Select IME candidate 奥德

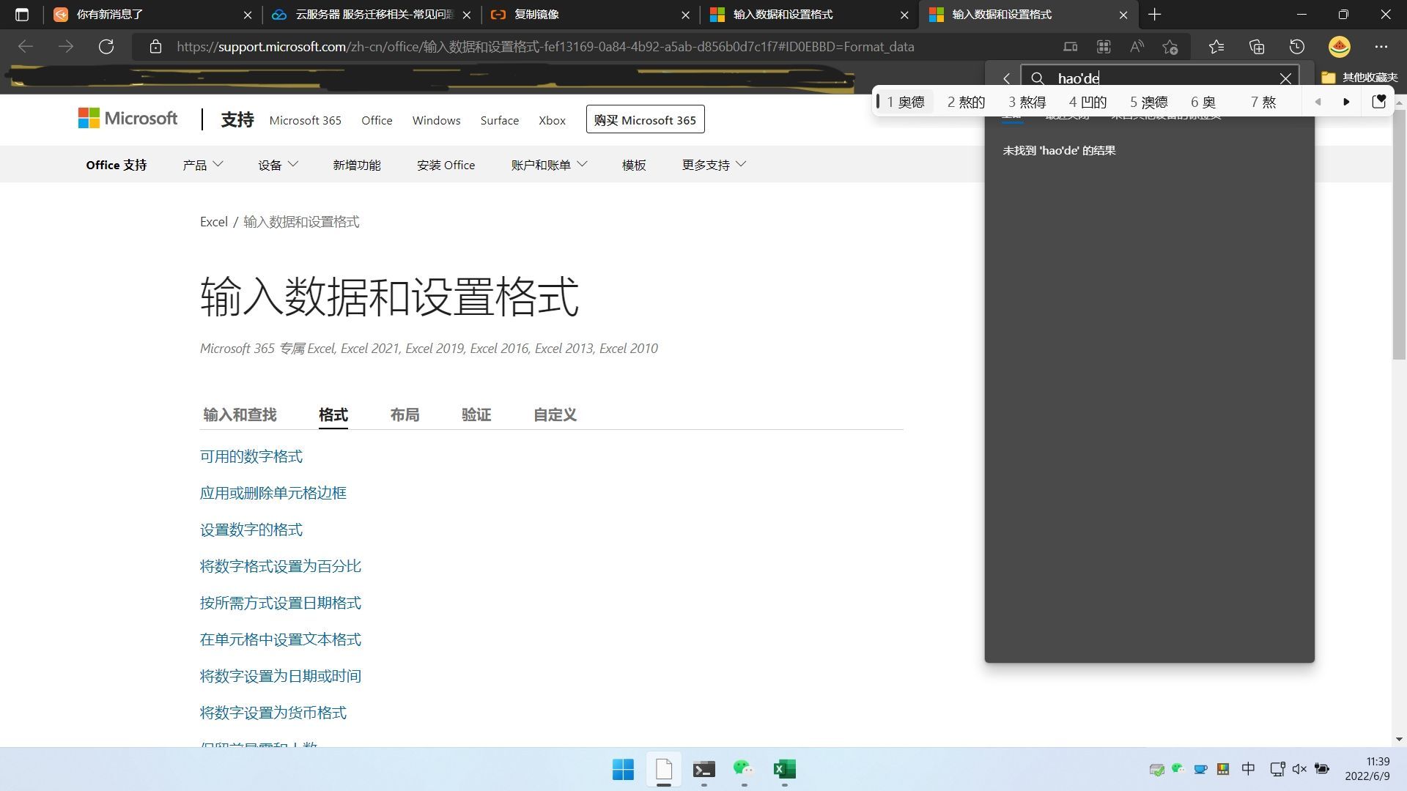(x=906, y=102)
